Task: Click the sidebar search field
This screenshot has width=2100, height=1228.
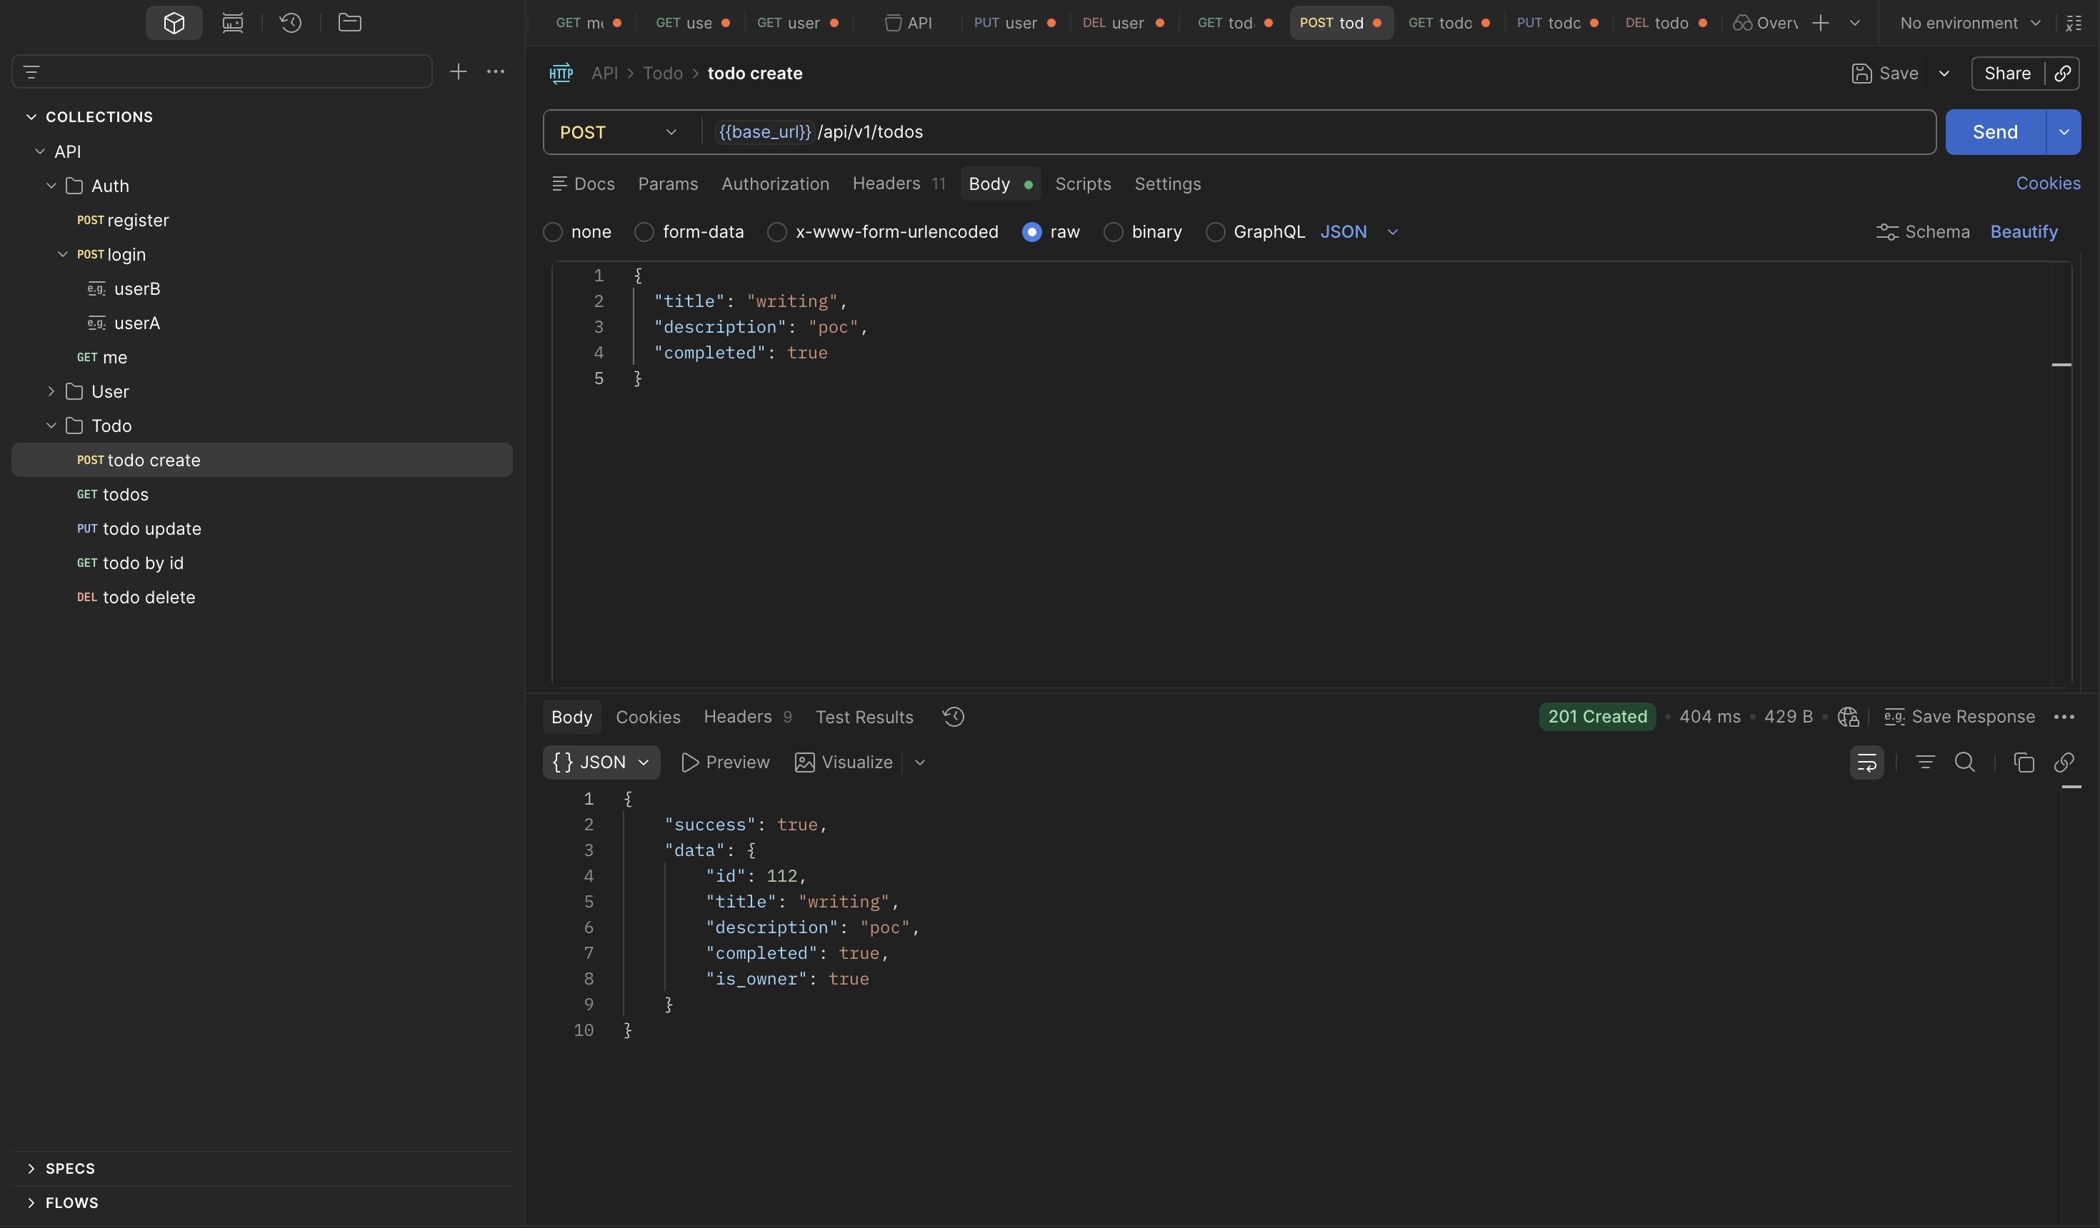Action: 221,71
